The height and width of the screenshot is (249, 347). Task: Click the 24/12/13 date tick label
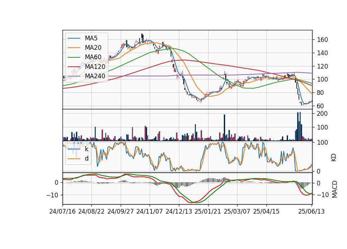(179, 211)
